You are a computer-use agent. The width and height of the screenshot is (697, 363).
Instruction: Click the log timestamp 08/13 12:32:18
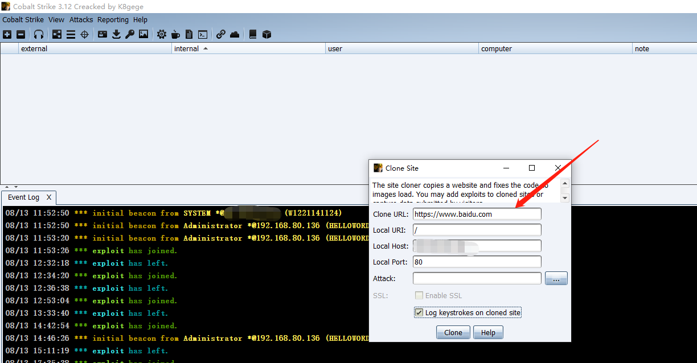(x=37, y=263)
